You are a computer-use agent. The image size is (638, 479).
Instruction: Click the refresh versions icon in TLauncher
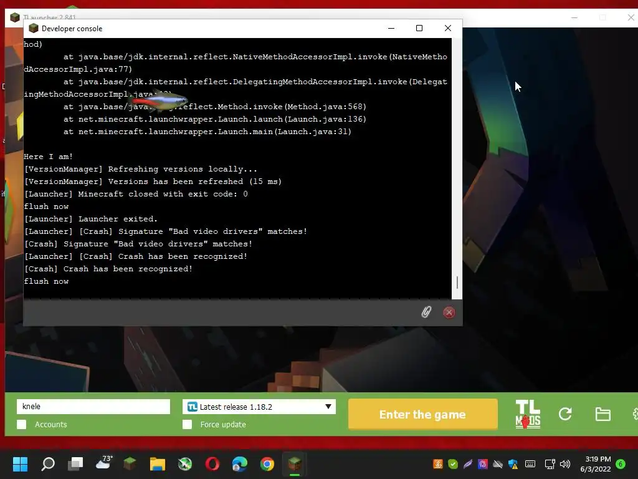(565, 414)
